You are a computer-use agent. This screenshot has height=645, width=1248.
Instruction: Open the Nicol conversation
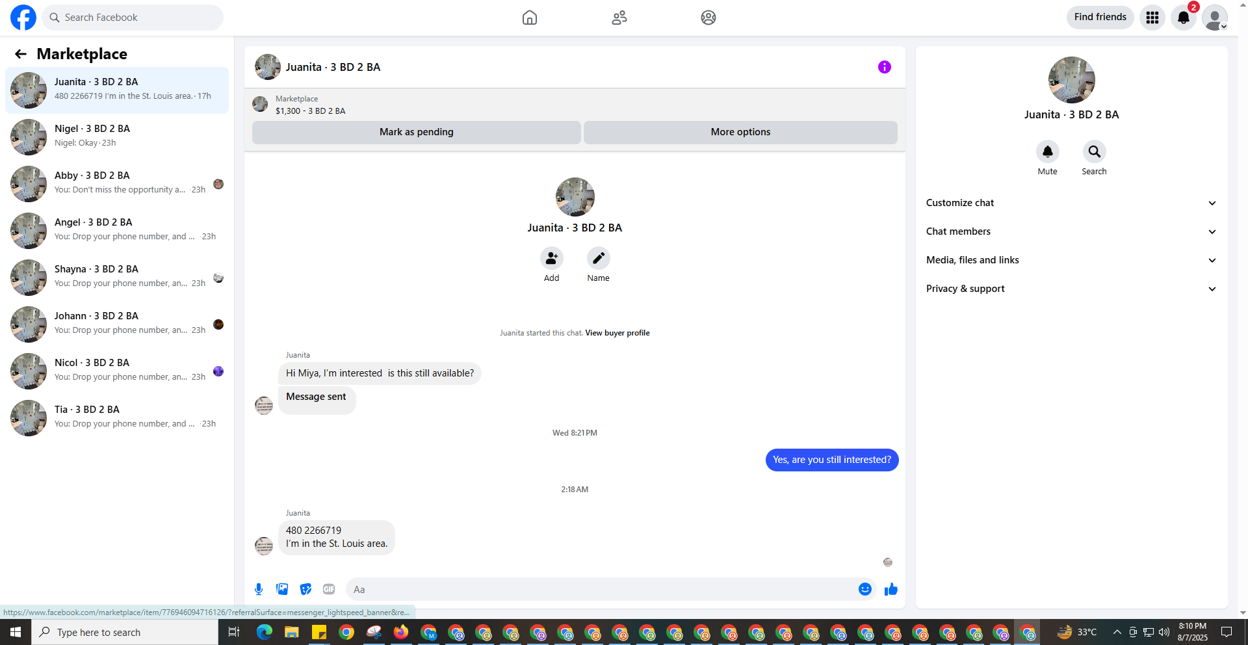[x=117, y=371]
